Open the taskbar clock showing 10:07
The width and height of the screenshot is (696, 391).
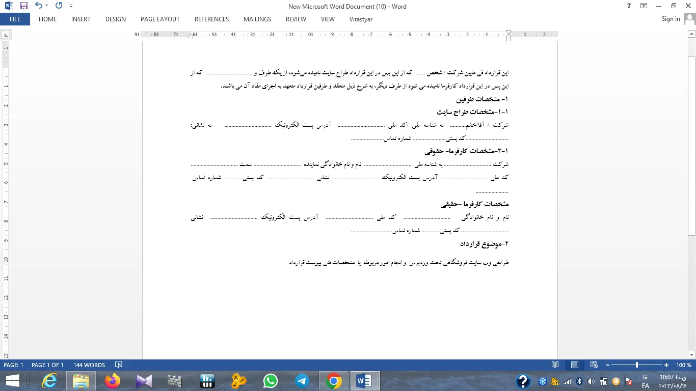click(x=673, y=381)
